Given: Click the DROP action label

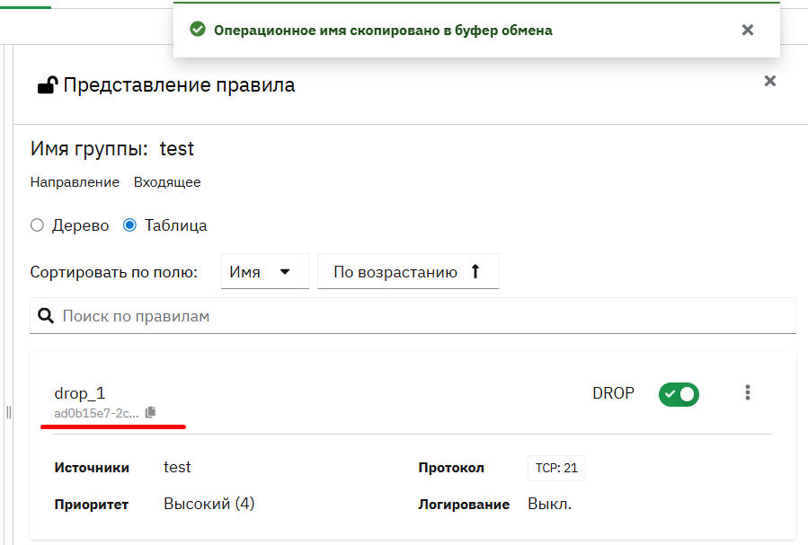Looking at the screenshot, I should click(613, 393).
